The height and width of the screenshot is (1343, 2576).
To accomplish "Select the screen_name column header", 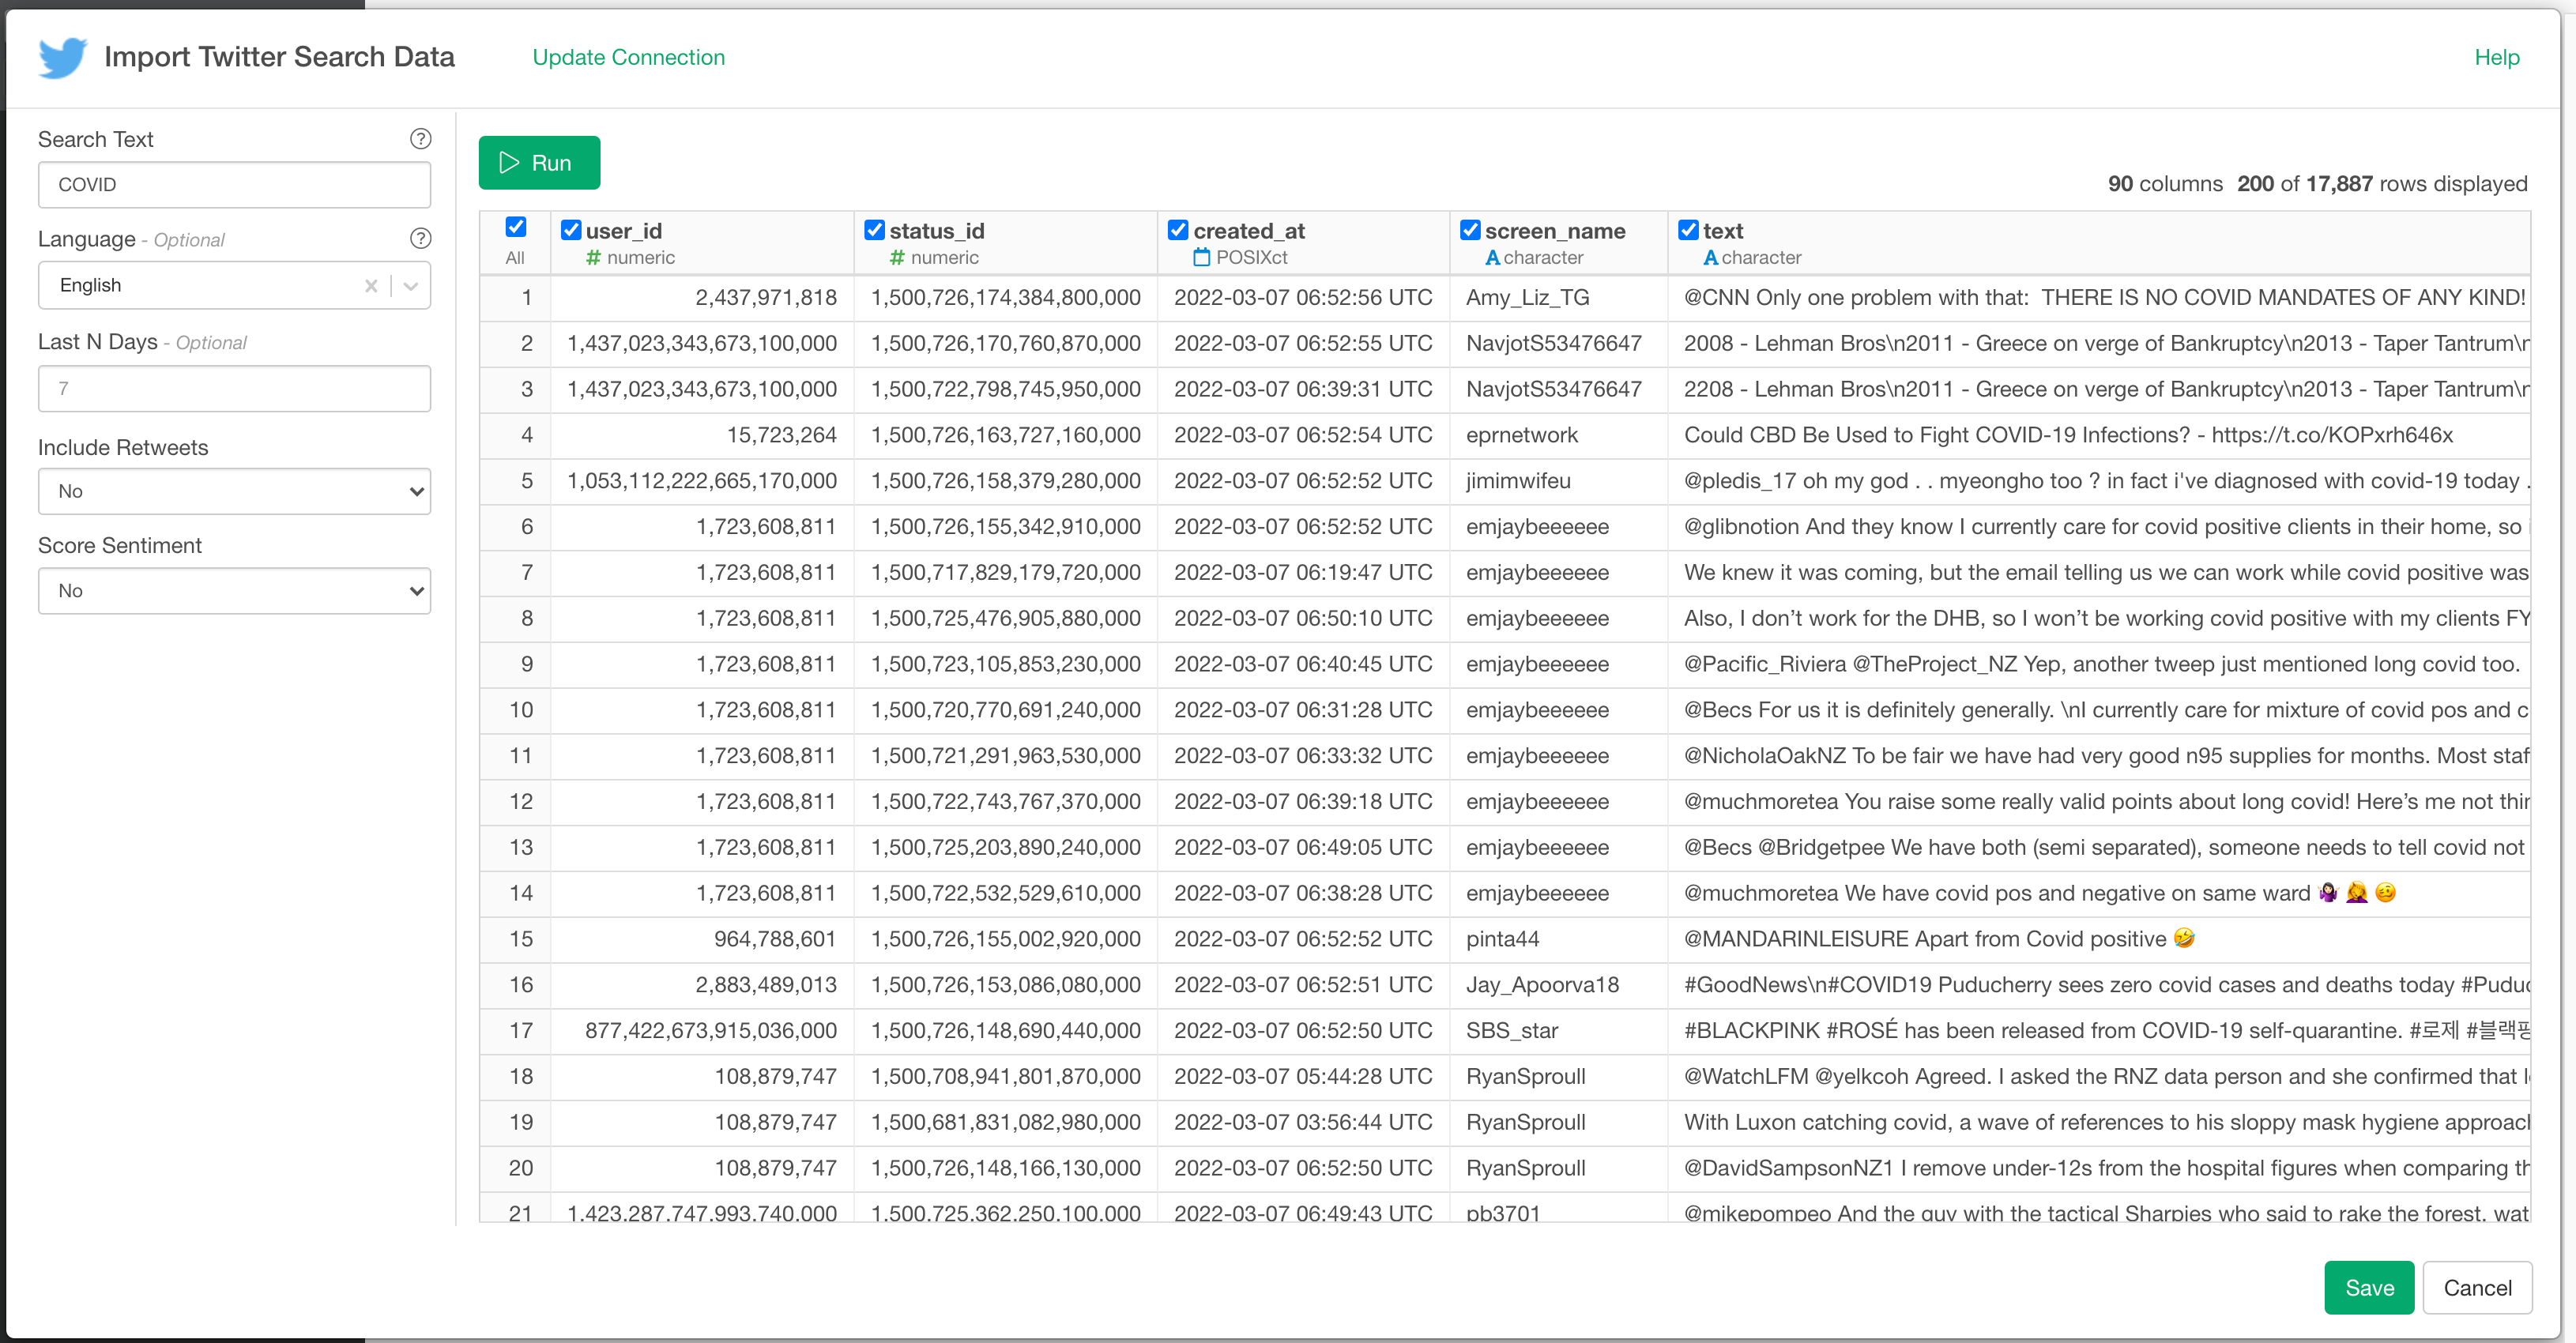I will [1555, 231].
